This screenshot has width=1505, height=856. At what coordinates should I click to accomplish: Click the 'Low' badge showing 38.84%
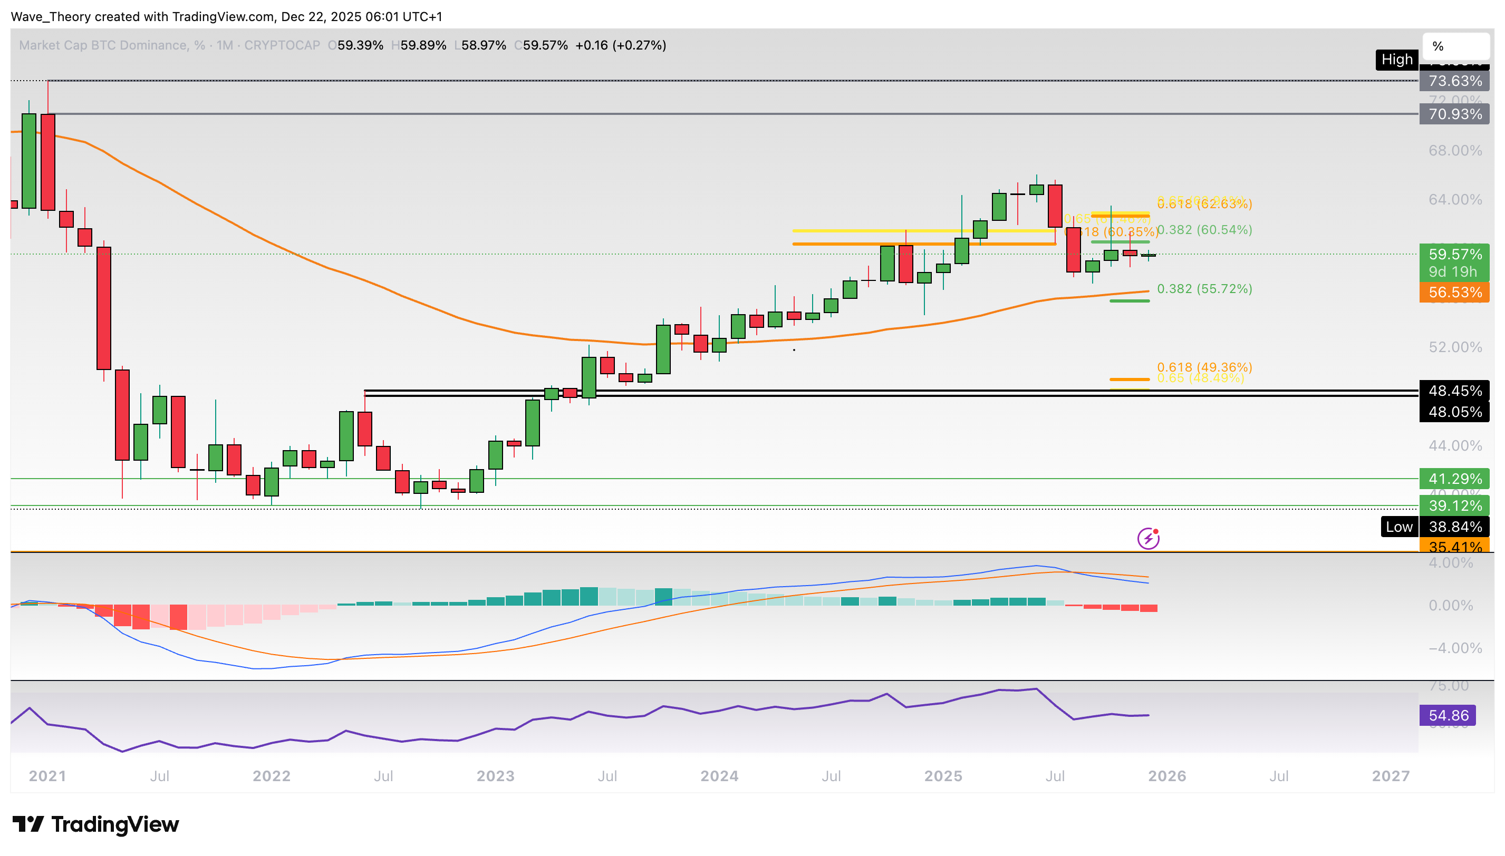point(1399,527)
